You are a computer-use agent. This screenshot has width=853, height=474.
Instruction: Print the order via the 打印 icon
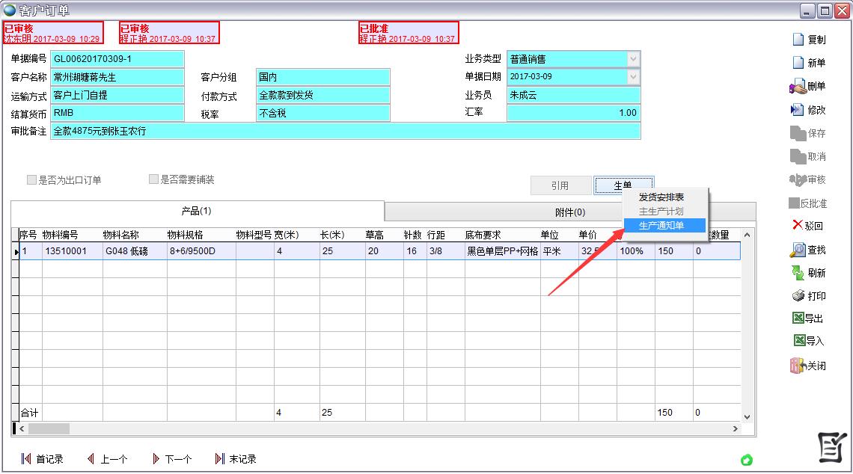coord(812,295)
